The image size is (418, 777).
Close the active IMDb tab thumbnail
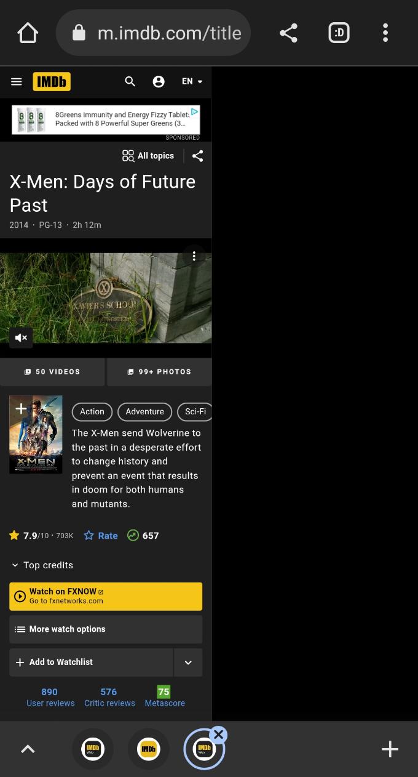pos(218,735)
